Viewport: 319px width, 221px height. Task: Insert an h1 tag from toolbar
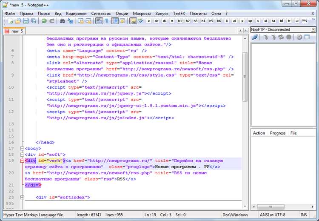[x=179, y=21]
